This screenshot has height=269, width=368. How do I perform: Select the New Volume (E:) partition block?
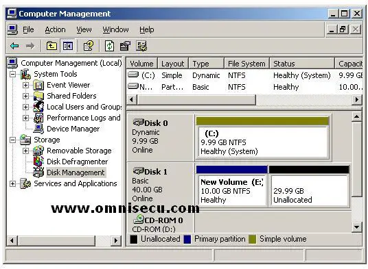(231, 186)
